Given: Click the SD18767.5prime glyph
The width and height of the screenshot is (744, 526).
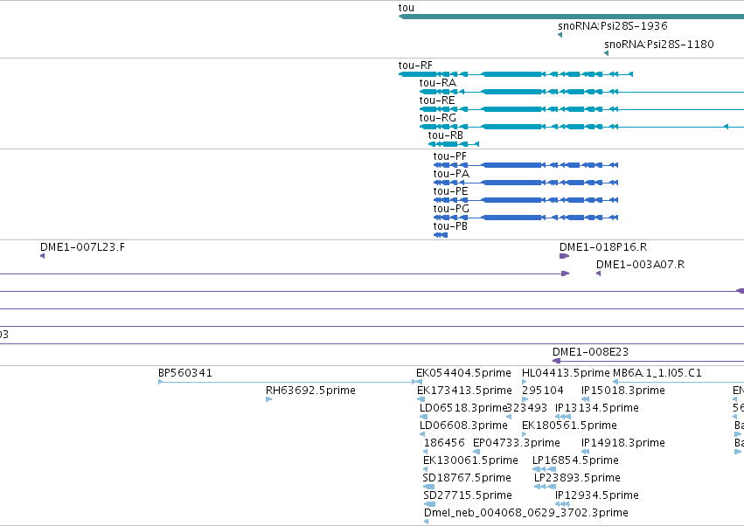Looking at the screenshot, I should pos(428,487).
